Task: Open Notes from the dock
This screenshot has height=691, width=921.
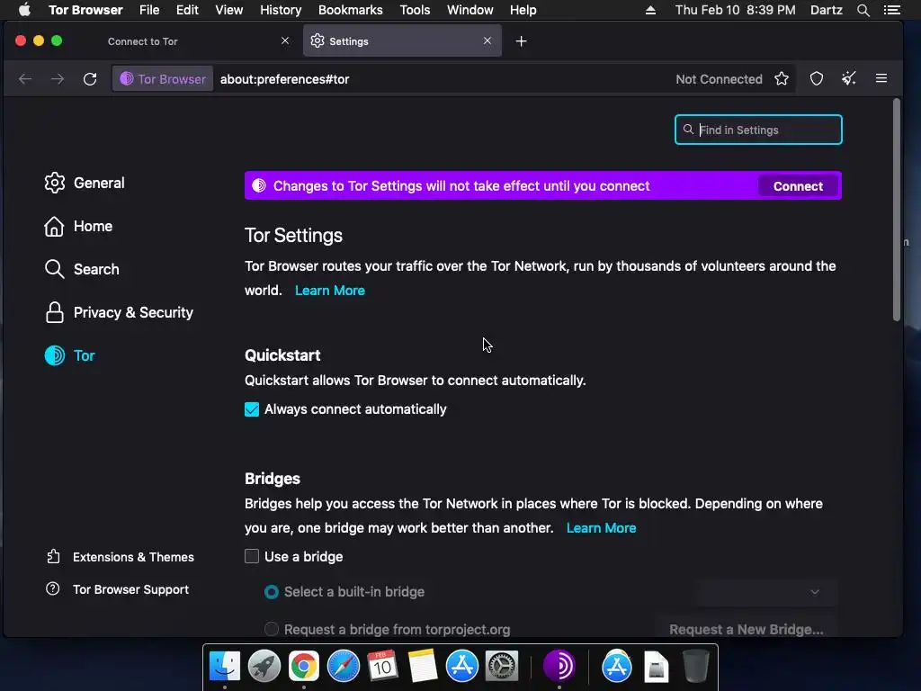Action: click(x=422, y=667)
